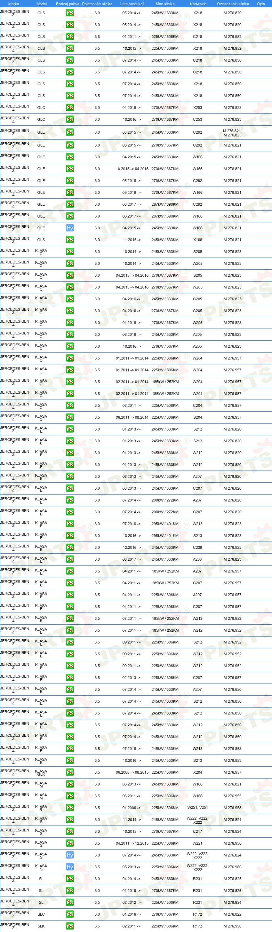Click petrol icon in CLS 10.2012 X218 row
This screenshot has width=272, height=932.
tap(70, 48)
